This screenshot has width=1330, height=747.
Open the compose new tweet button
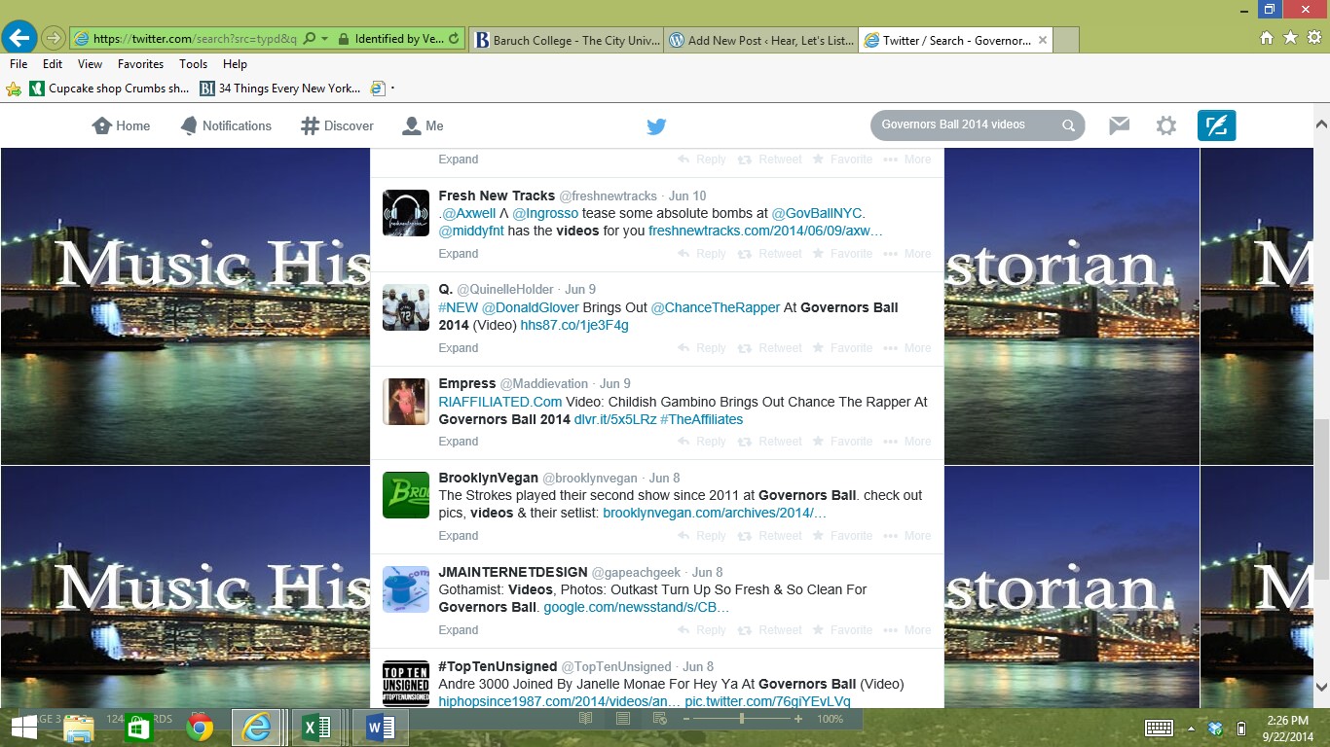1216,125
